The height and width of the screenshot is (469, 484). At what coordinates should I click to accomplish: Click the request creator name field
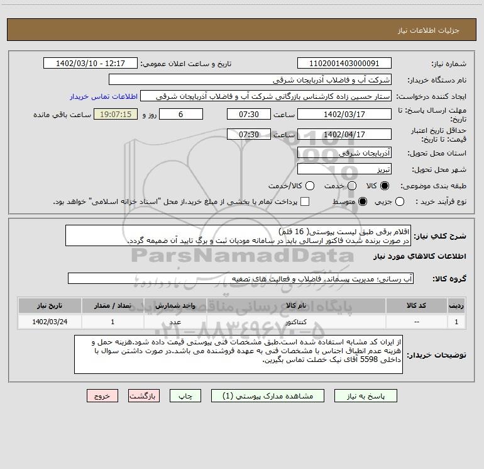pos(266,96)
